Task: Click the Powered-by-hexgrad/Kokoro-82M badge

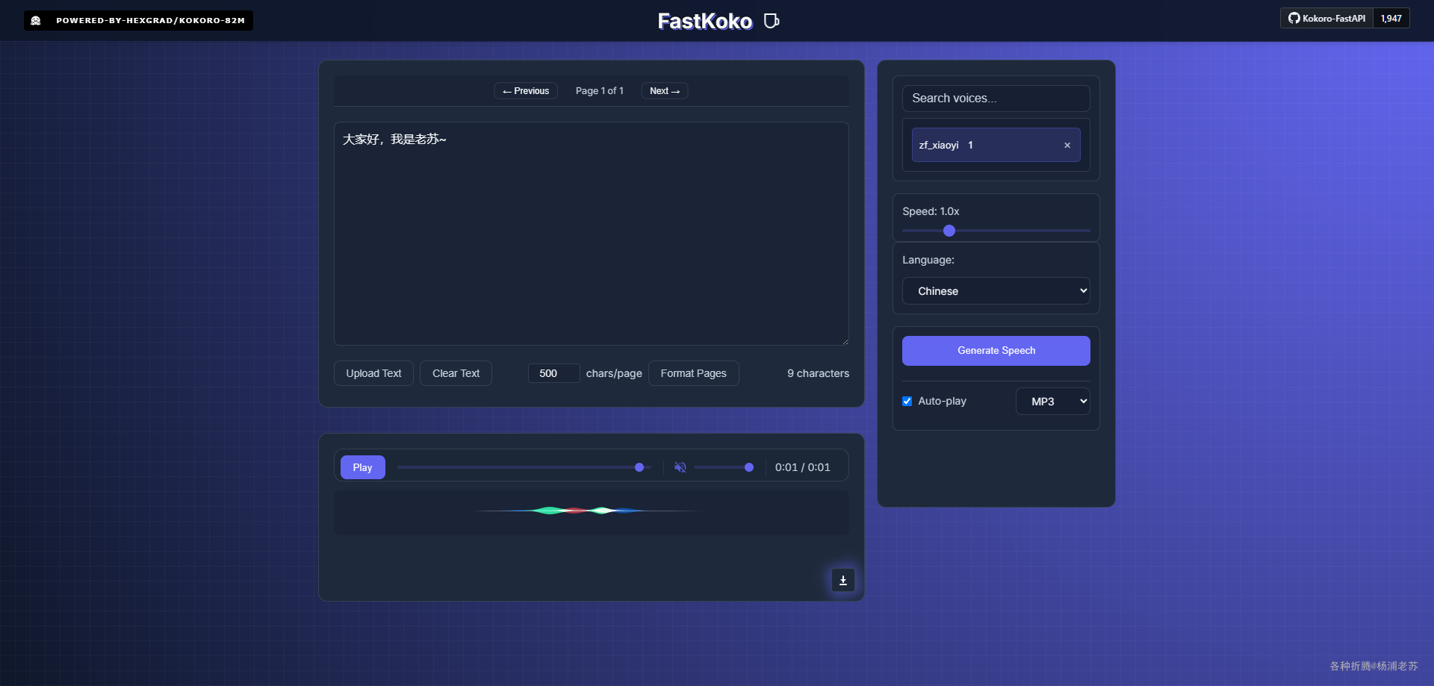Action: pos(138,20)
